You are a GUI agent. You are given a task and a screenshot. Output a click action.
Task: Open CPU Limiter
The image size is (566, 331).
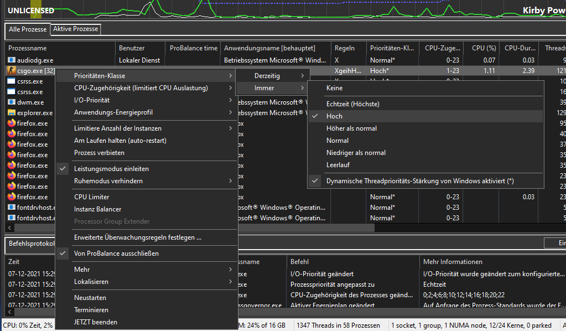146,196
